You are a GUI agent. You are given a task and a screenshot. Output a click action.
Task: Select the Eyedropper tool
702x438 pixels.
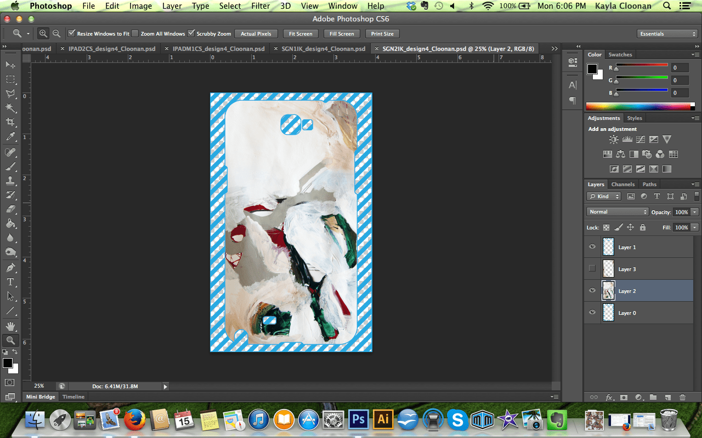point(10,137)
